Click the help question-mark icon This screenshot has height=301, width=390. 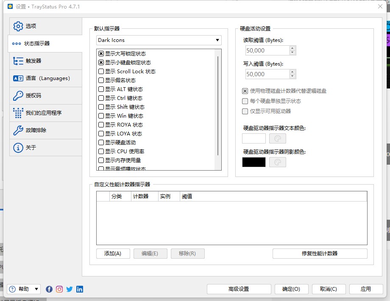(12, 289)
